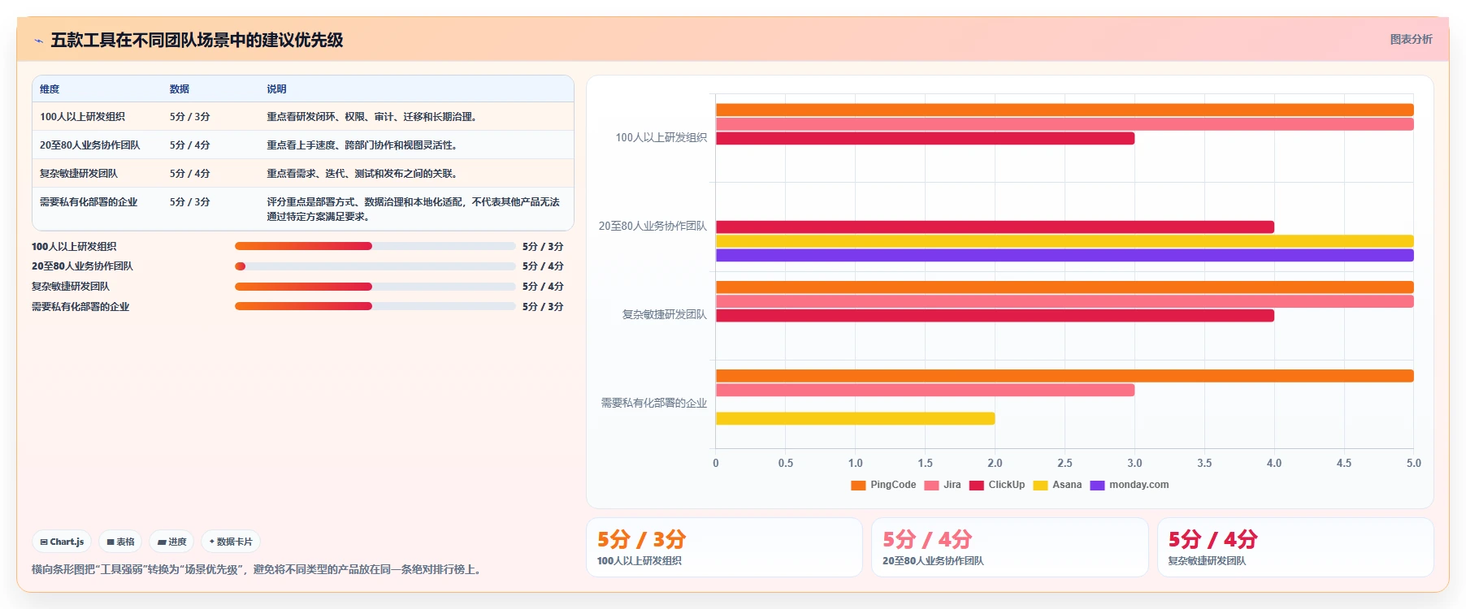1466x609 pixels.
Task: Click PingCode orange bar in 100人以上研发组织 group
Action: (1065, 110)
